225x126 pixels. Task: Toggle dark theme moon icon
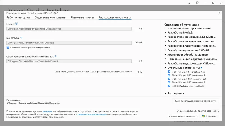point(189,3)
